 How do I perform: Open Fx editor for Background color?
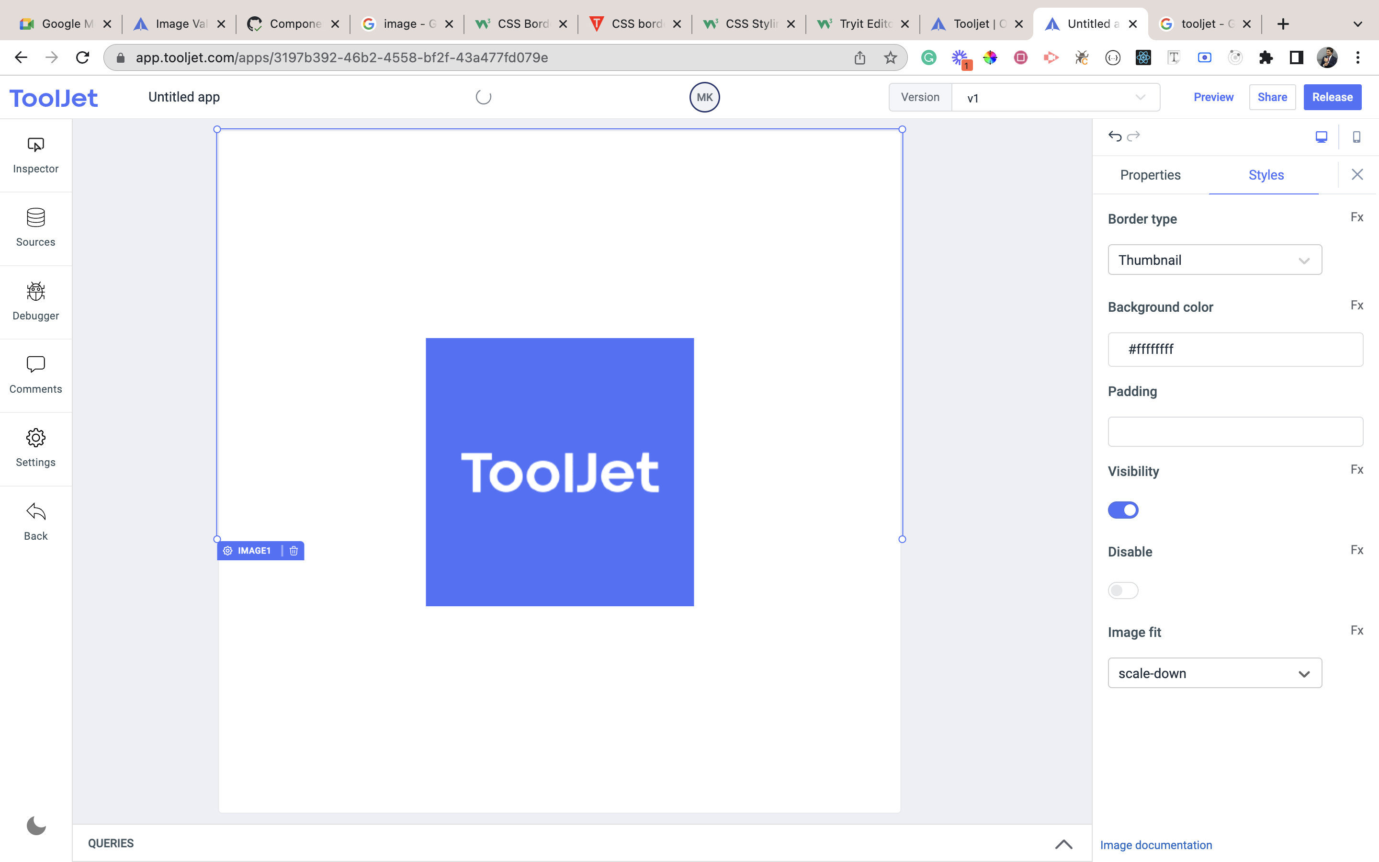coord(1357,306)
